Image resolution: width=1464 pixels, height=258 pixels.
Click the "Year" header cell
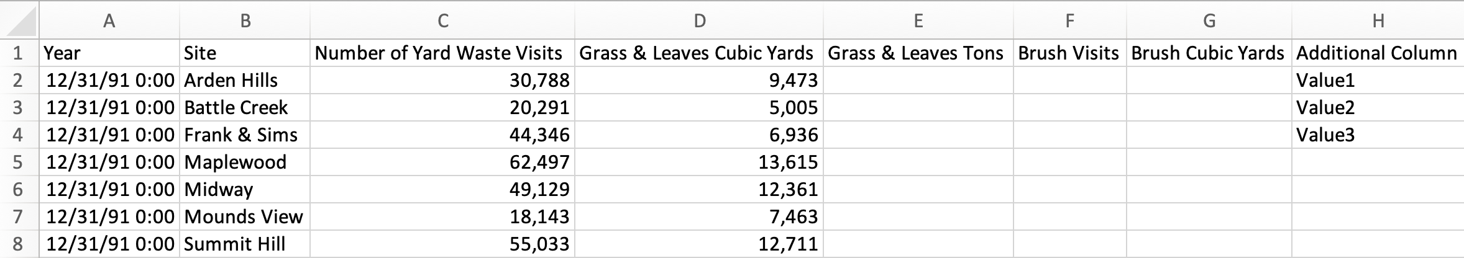pos(109,53)
